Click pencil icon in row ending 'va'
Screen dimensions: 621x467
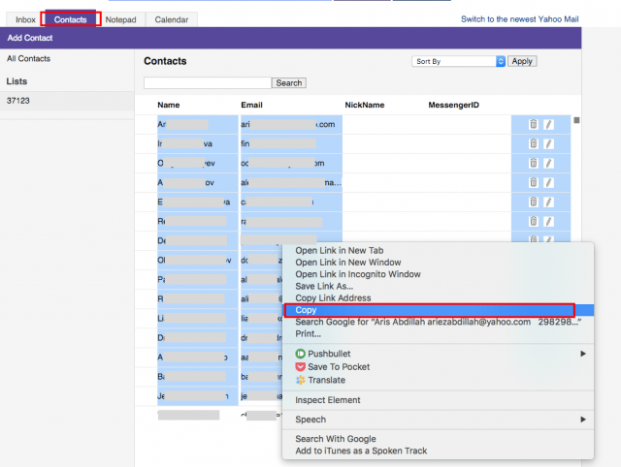pyautogui.click(x=548, y=143)
